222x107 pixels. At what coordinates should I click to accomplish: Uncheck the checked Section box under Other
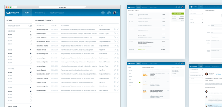30,91
